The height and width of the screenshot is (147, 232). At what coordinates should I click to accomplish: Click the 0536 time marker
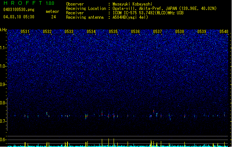pos(135,32)
